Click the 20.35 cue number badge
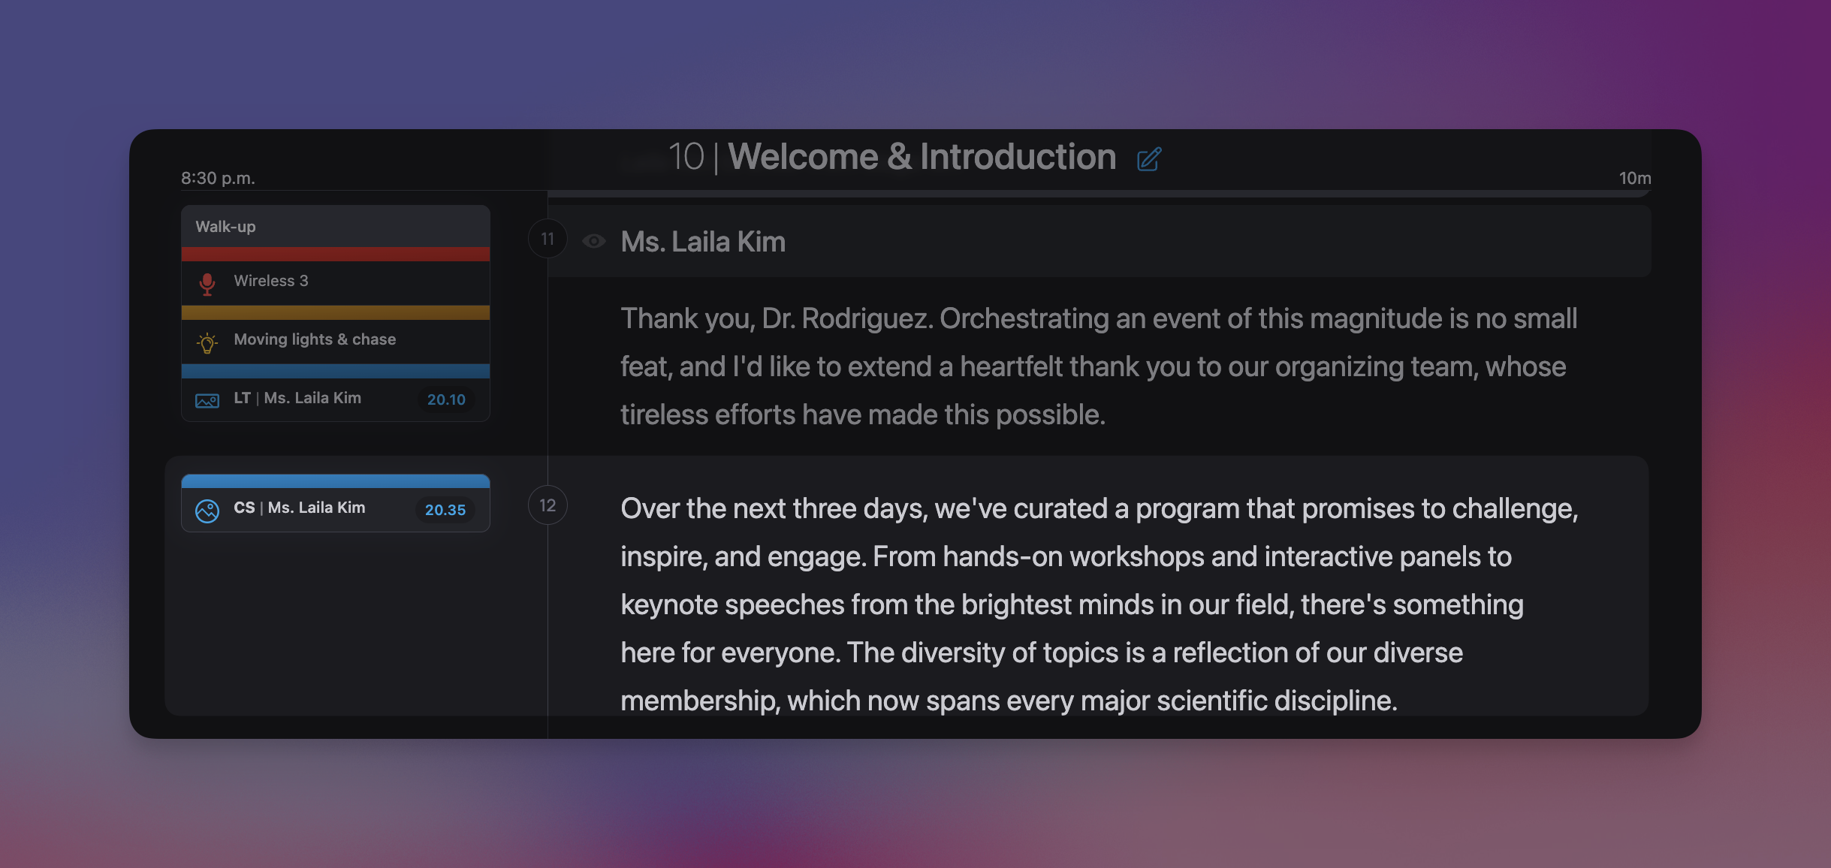 point(445,510)
